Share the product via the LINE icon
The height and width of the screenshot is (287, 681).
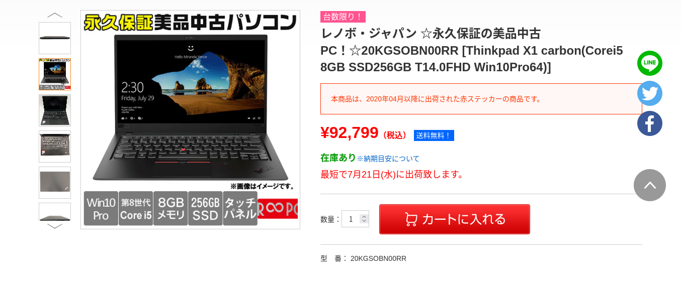click(649, 63)
